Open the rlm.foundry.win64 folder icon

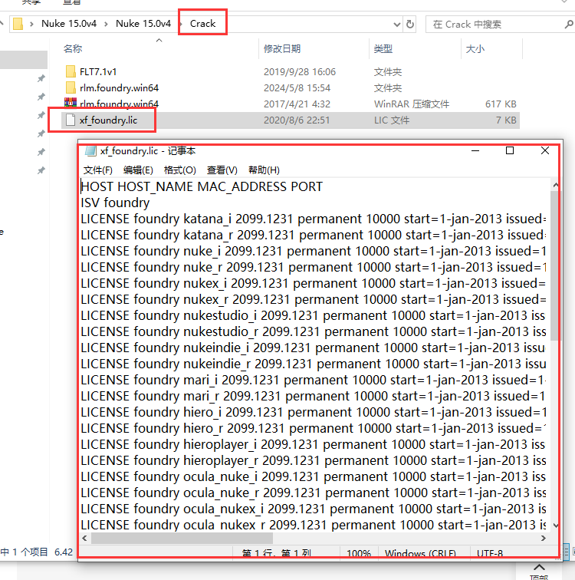(x=71, y=87)
